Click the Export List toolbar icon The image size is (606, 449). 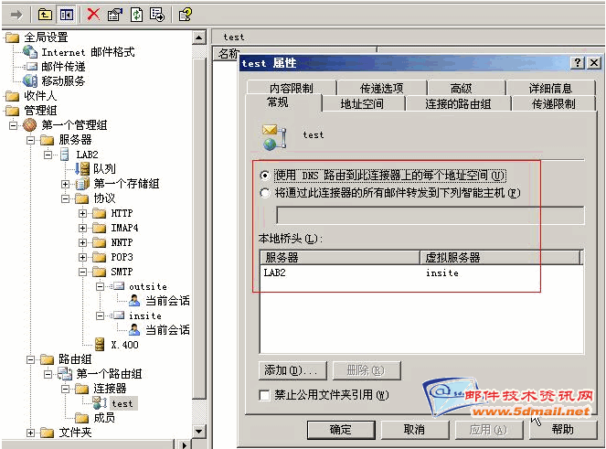pos(157,14)
